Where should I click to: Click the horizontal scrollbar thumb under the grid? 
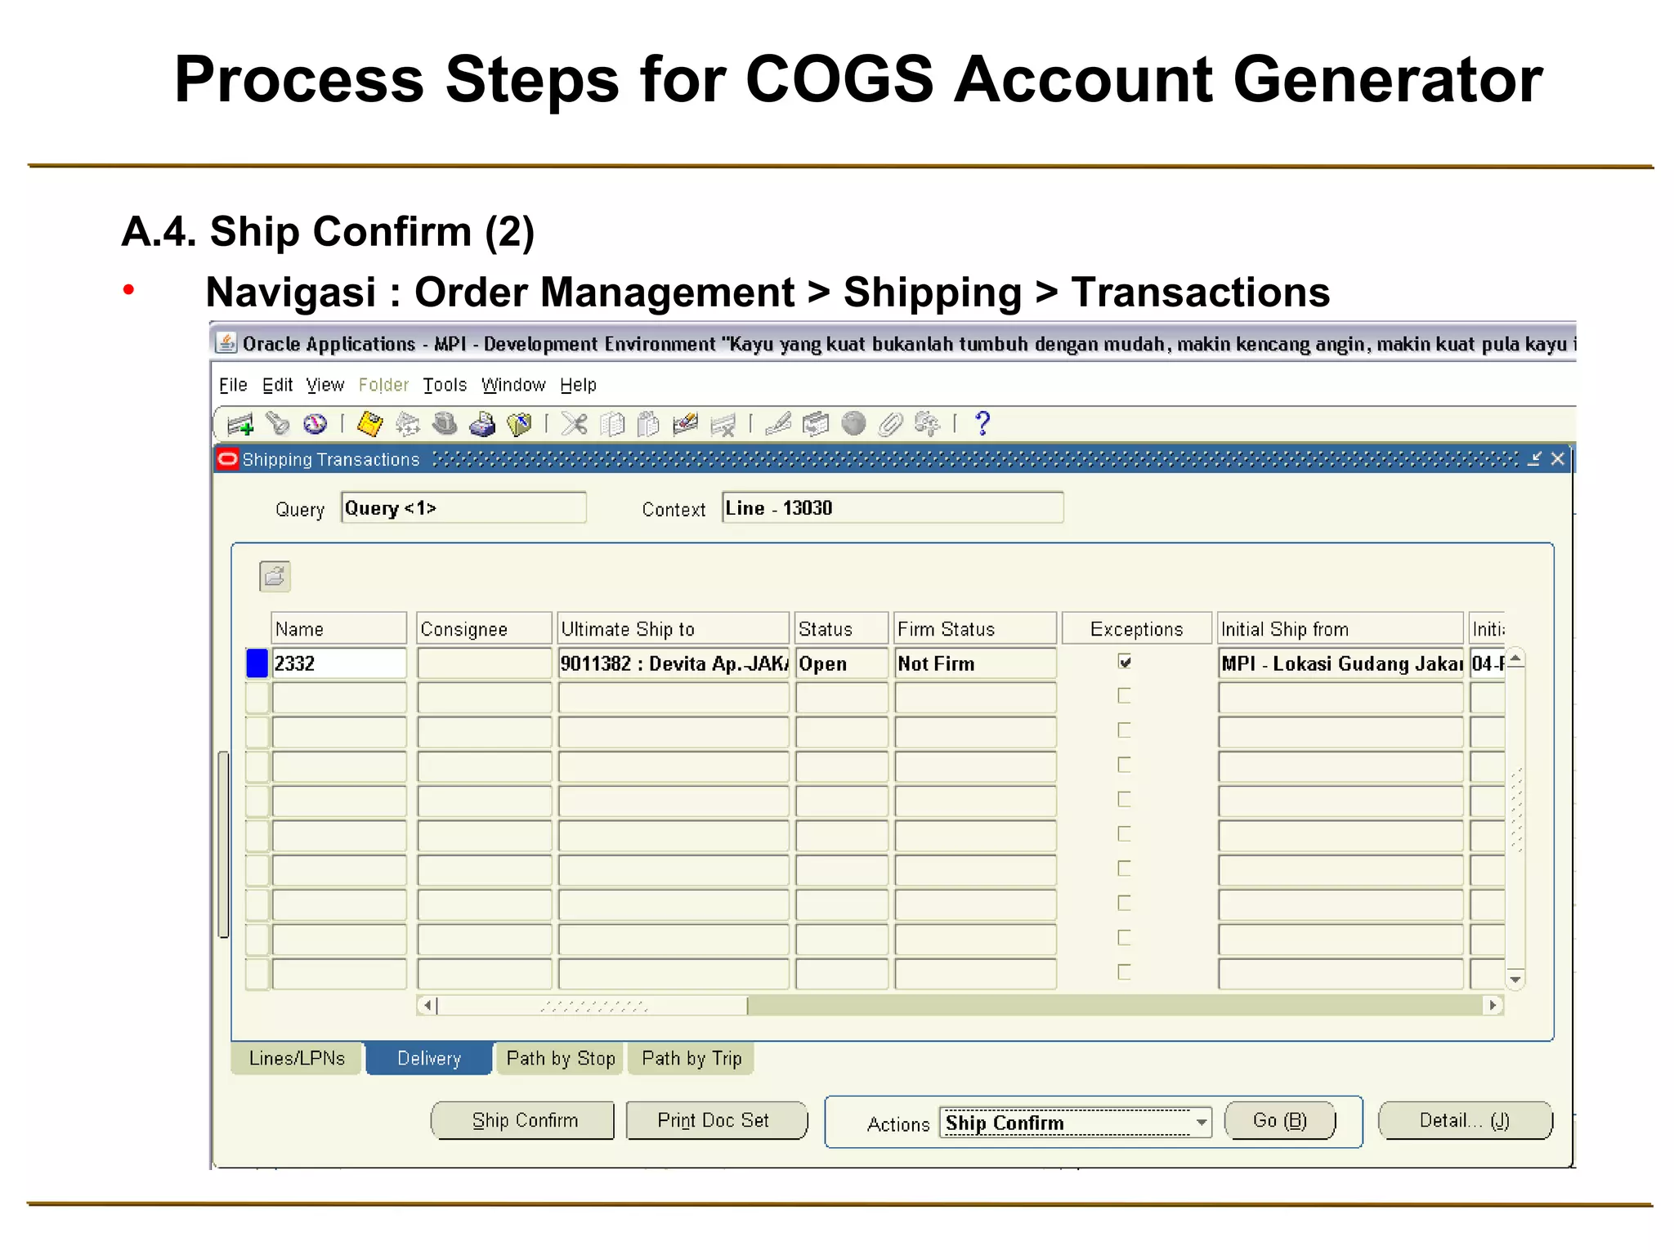click(x=593, y=1005)
